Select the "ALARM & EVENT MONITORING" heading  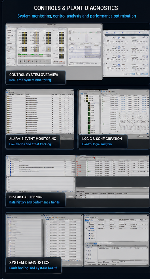(x=33, y=139)
